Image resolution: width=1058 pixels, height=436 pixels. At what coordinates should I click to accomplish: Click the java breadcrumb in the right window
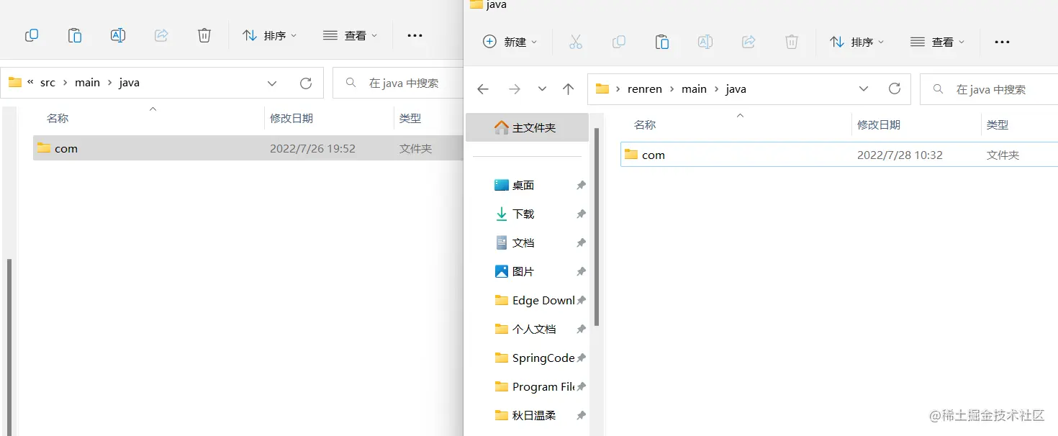[x=736, y=89]
